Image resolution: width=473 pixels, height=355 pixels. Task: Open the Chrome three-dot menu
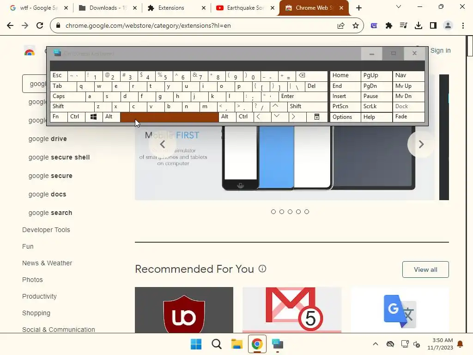463,26
